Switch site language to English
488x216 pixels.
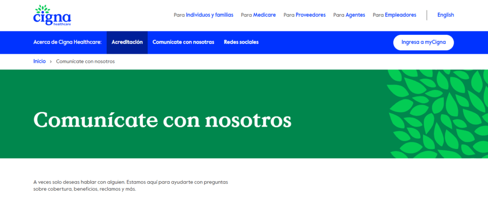coord(446,15)
